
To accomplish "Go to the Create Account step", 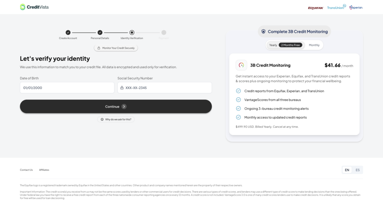I will pyautogui.click(x=68, y=33).
